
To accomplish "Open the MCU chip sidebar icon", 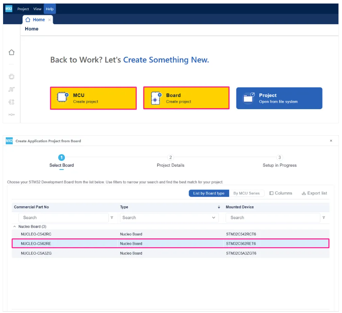I will (x=11, y=77).
